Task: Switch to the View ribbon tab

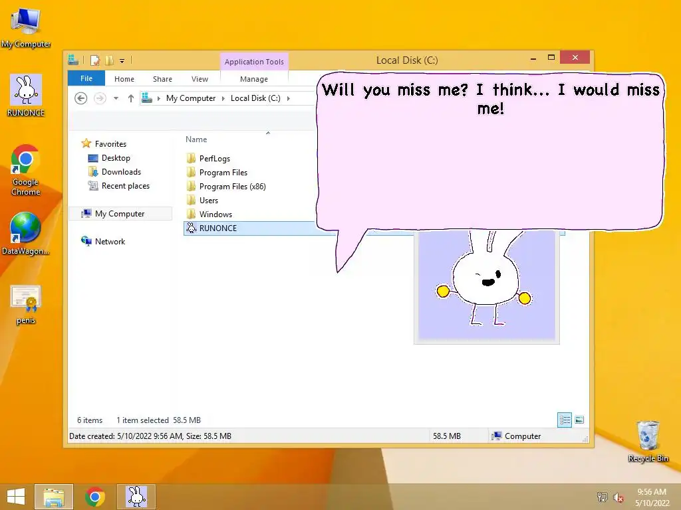Action: pos(200,79)
